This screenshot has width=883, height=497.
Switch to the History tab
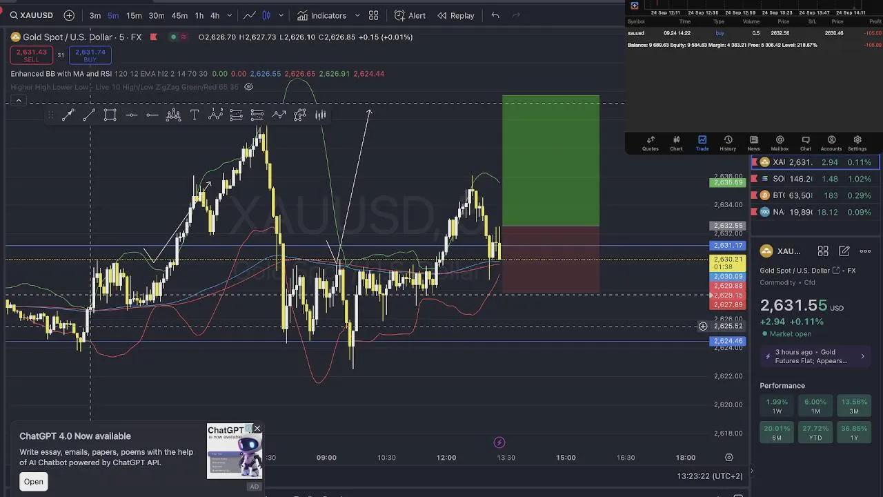coord(728,143)
